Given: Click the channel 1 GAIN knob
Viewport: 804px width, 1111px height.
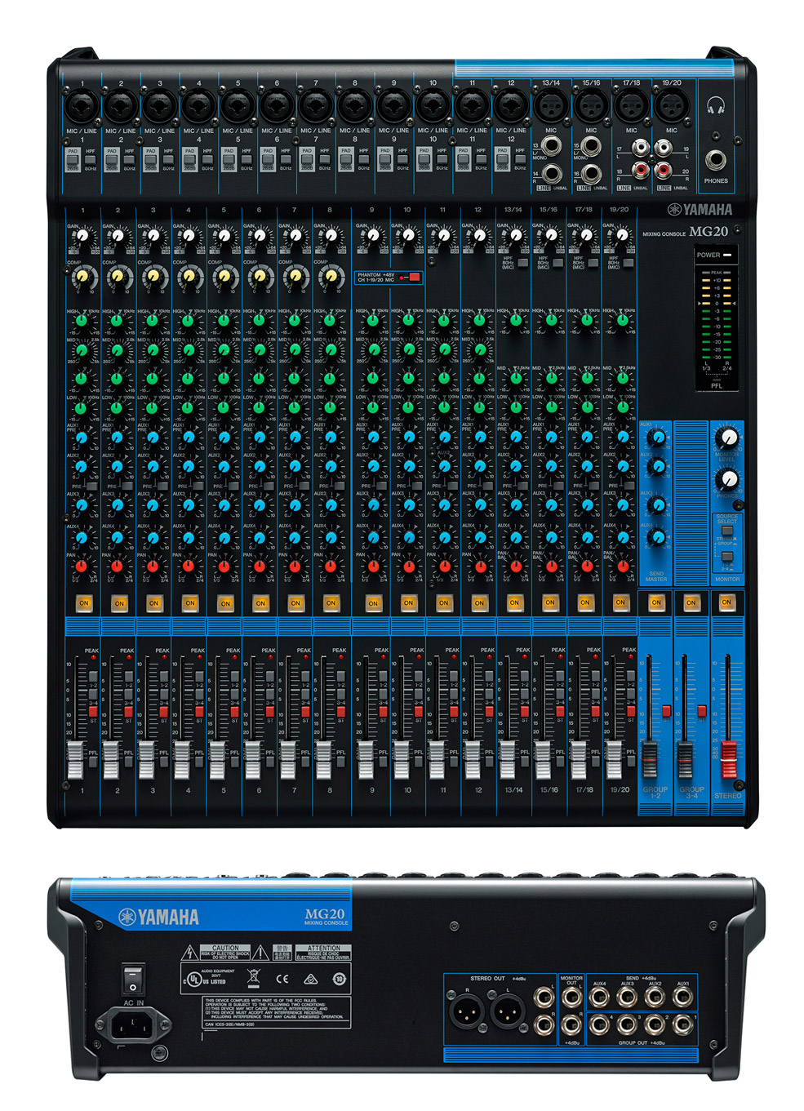Looking at the screenshot, I should tap(82, 237).
